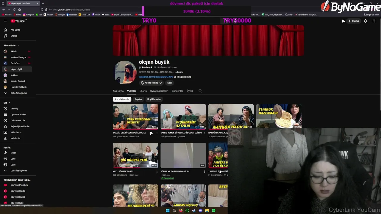Open Steam from the taskbar
Image resolution: width=381 pixels, height=214 pixels.
tap(194, 210)
